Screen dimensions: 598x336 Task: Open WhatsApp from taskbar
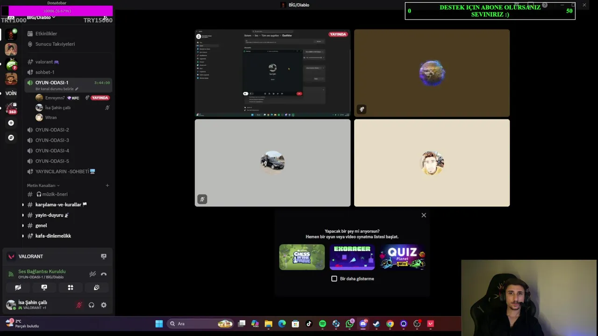[350, 324]
